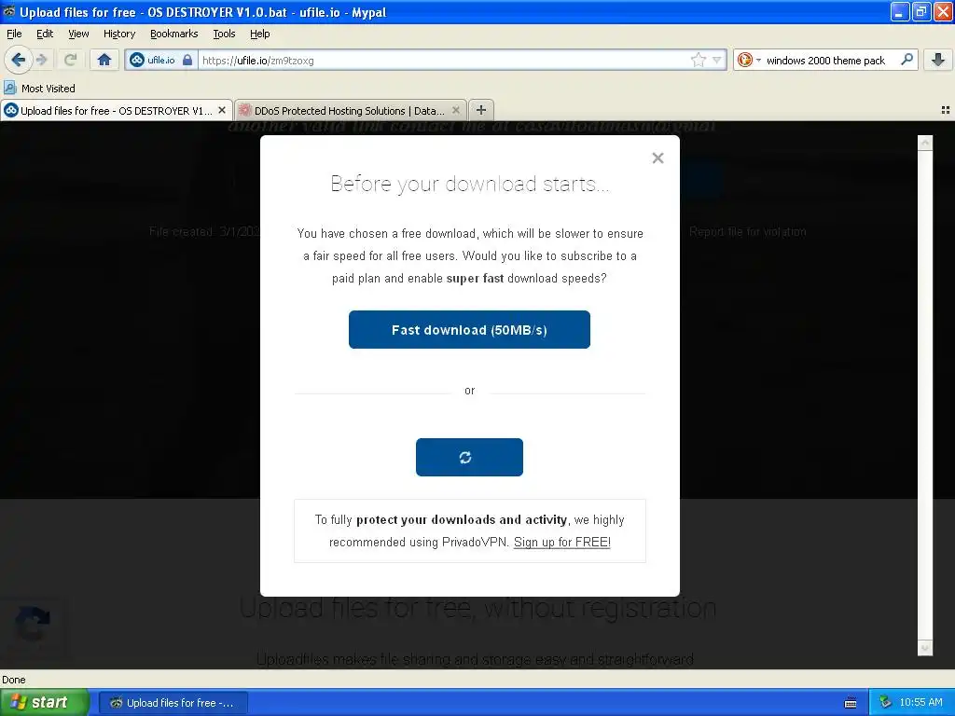Click the page scrollbar down arrow
This screenshot has height=716, width=955.
[x=924, y=648]
